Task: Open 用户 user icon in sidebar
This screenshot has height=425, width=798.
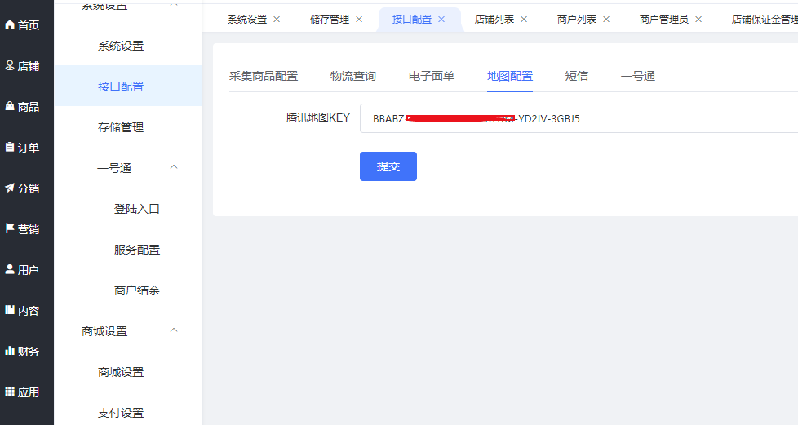Action: pos(10,269)
